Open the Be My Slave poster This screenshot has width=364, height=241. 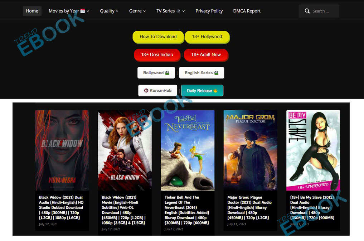pyautogui.click(x=313, y=150)
